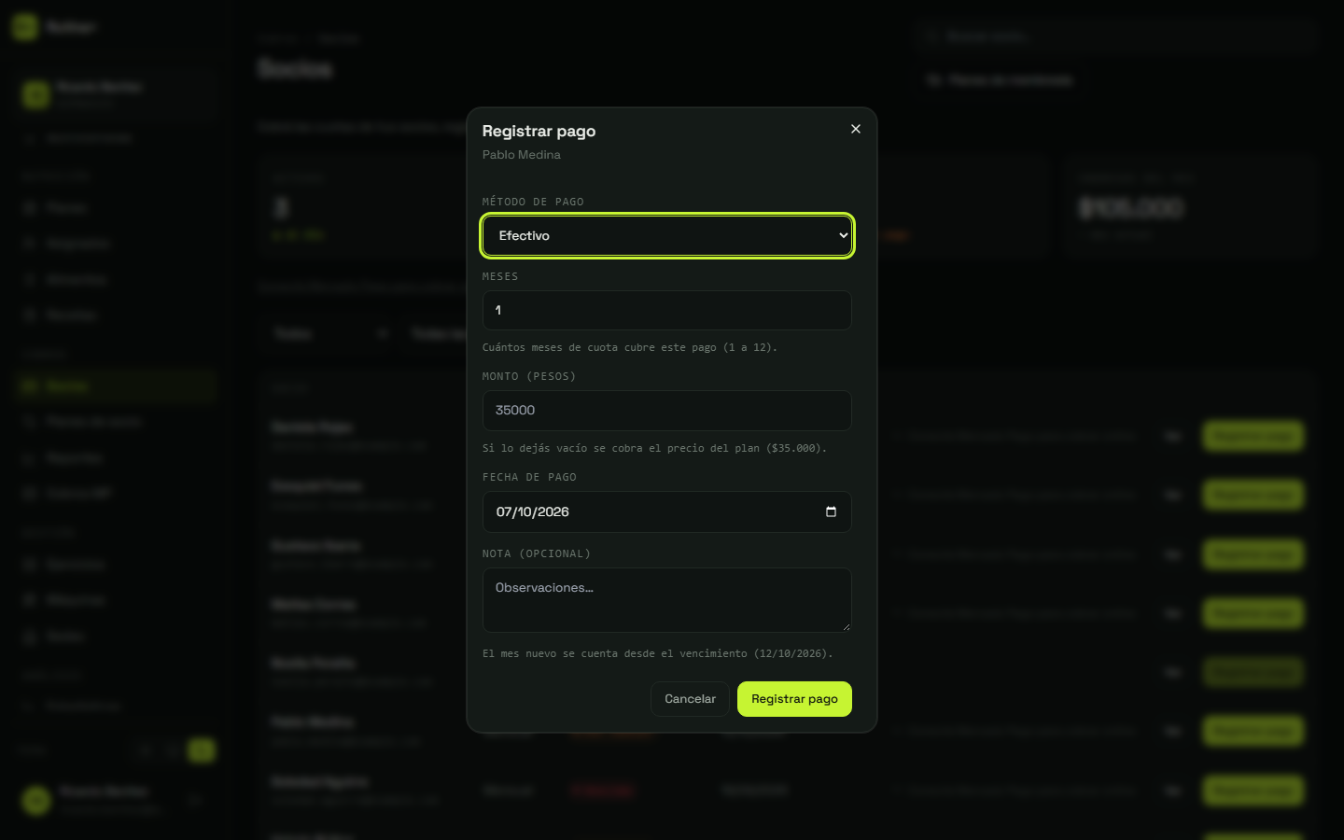
Task: Click into the Monto (pesos) field
Action: [x=667, y=411]
